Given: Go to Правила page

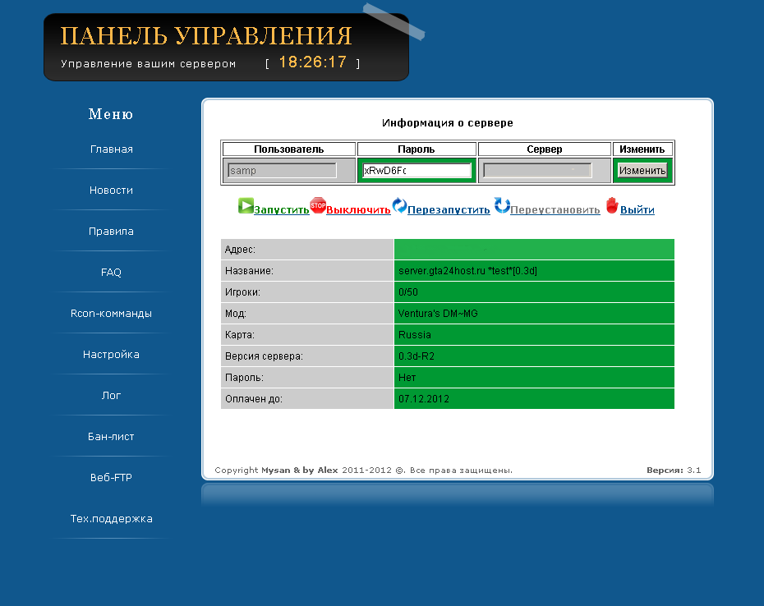Looking at the screenshot, I should (111, 232).
